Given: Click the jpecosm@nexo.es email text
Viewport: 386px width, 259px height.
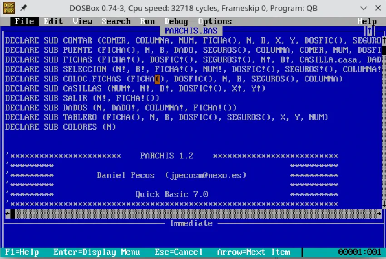Looking at the screenshot, I should coord(206,175).
